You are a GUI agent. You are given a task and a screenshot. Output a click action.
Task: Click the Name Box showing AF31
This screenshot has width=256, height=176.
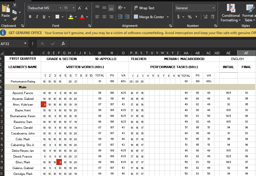pyautogui.click(x=12, y=44)
